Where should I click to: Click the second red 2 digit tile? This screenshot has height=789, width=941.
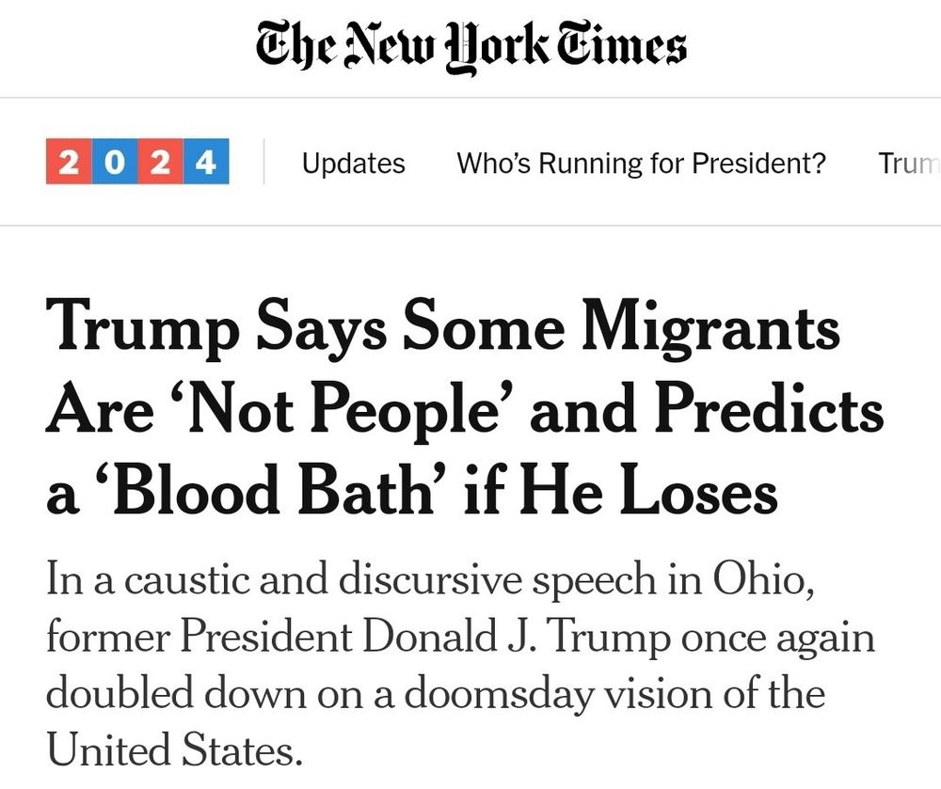click(x=161, y=161)
